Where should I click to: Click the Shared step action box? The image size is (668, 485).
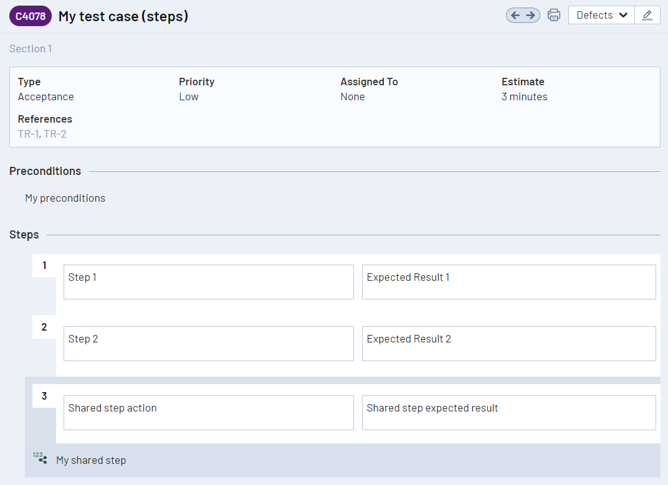[x=208, y=413]
